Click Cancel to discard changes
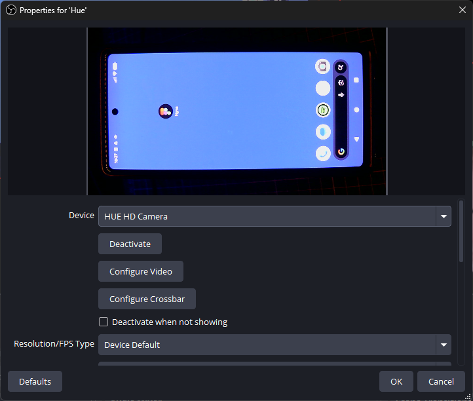This screenshot has width=473, height=401. click(x=441, y=381)
